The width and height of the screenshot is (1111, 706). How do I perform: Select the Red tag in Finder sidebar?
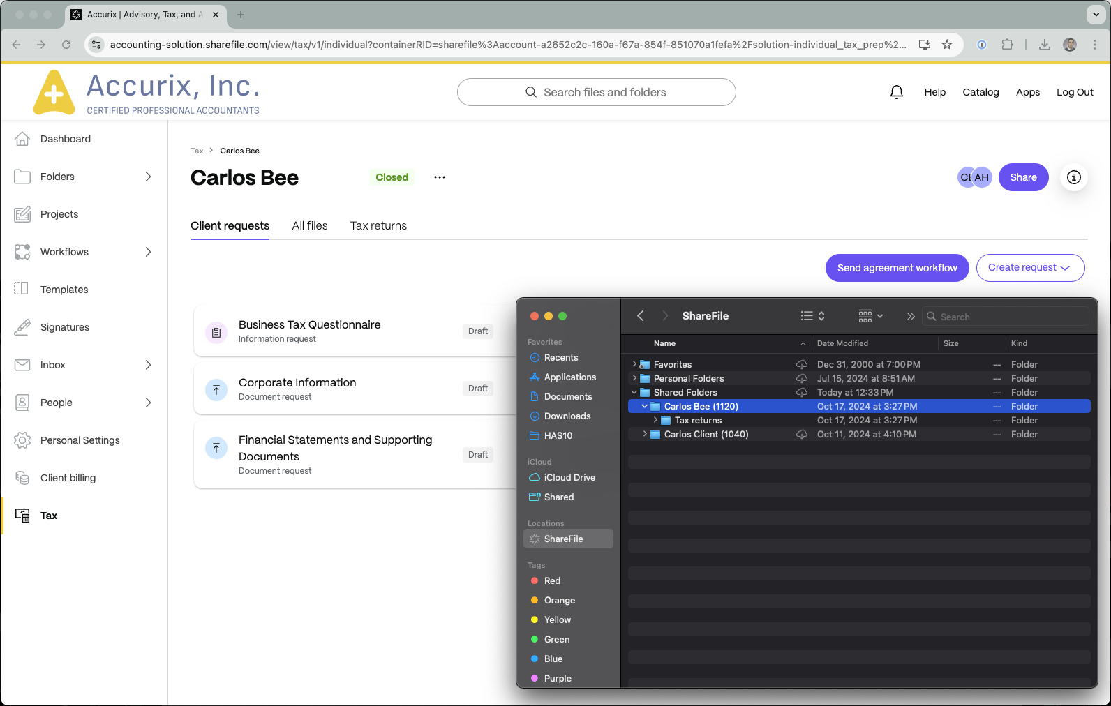552,580
